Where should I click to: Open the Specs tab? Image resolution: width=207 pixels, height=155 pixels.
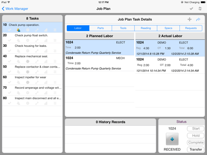168,28
